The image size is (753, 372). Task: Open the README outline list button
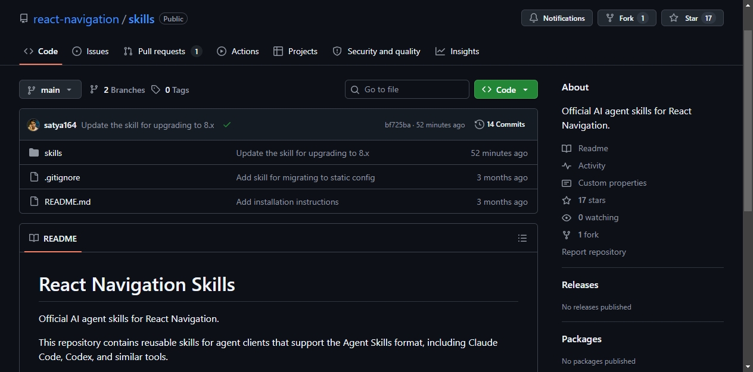522,238
